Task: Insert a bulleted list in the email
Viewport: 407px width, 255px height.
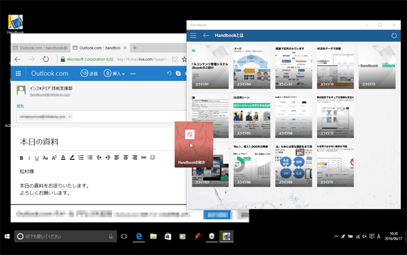Action: [x=90, y=158]
